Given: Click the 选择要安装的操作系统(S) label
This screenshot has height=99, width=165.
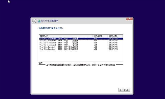Looking at the screenshot, I should tap(51, 28).
